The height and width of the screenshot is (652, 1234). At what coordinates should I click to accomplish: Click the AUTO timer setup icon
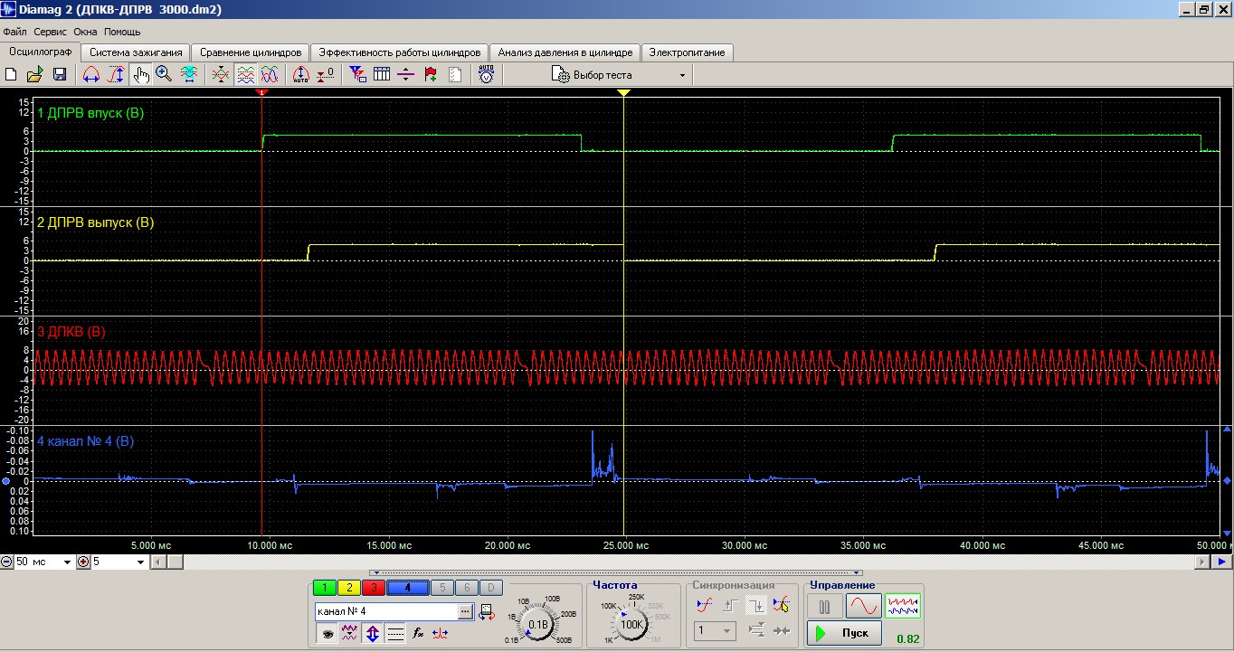pyautogui.click(x=487, y=75)
